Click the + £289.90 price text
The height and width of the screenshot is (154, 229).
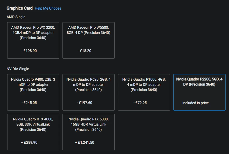[29, 142]
